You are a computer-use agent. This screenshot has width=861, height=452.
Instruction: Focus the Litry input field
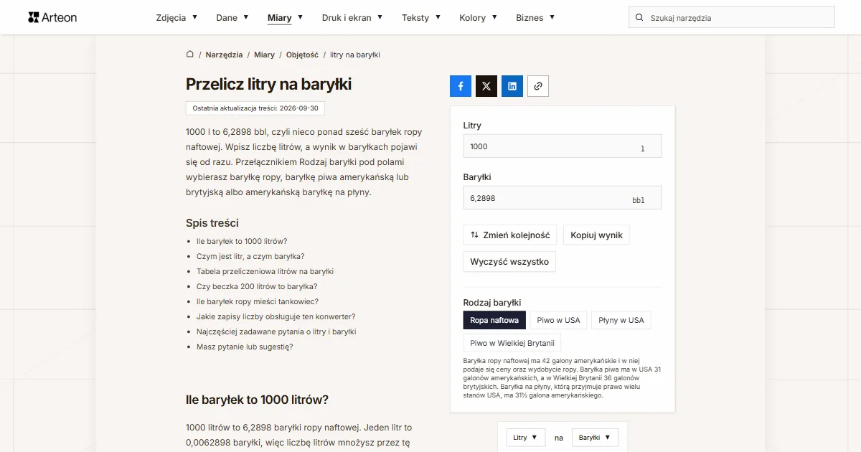point(563,146)
